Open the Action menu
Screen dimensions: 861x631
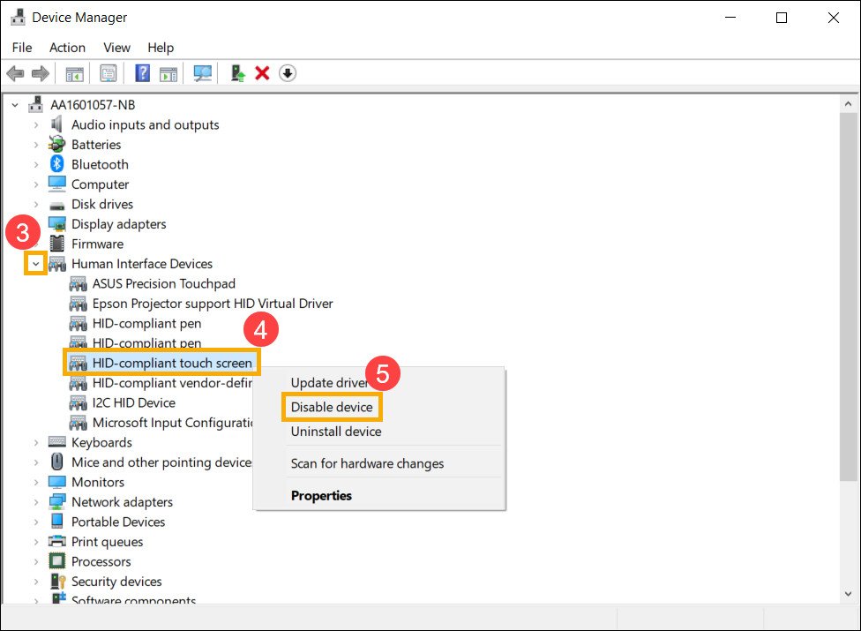tap(67, 48)
